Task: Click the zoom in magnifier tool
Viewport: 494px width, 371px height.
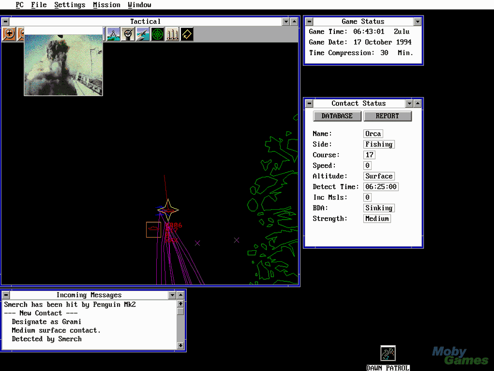Action: click(9, 34)
